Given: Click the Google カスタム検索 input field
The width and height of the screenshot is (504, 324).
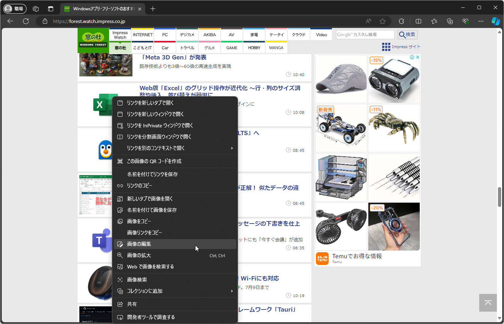Looking at the screenshot, I should click(364, 34).
